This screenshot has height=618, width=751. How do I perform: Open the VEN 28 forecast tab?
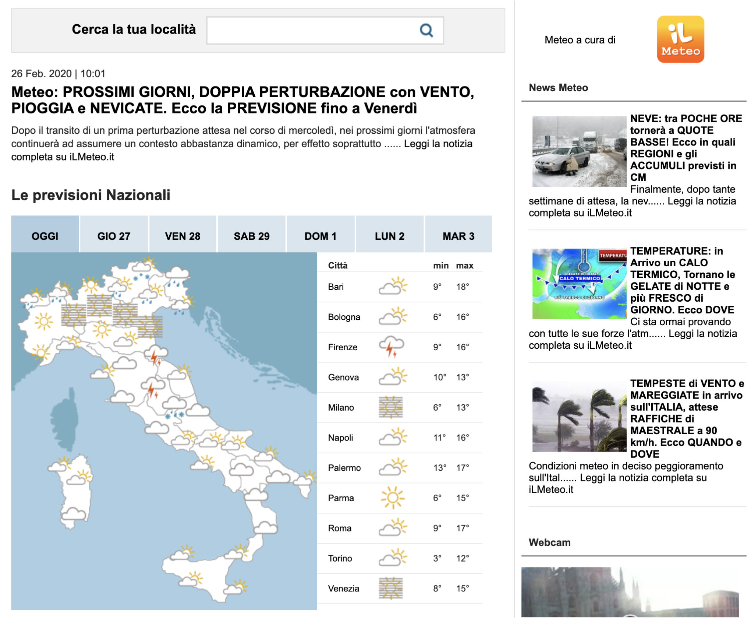[x=183, y=236]
